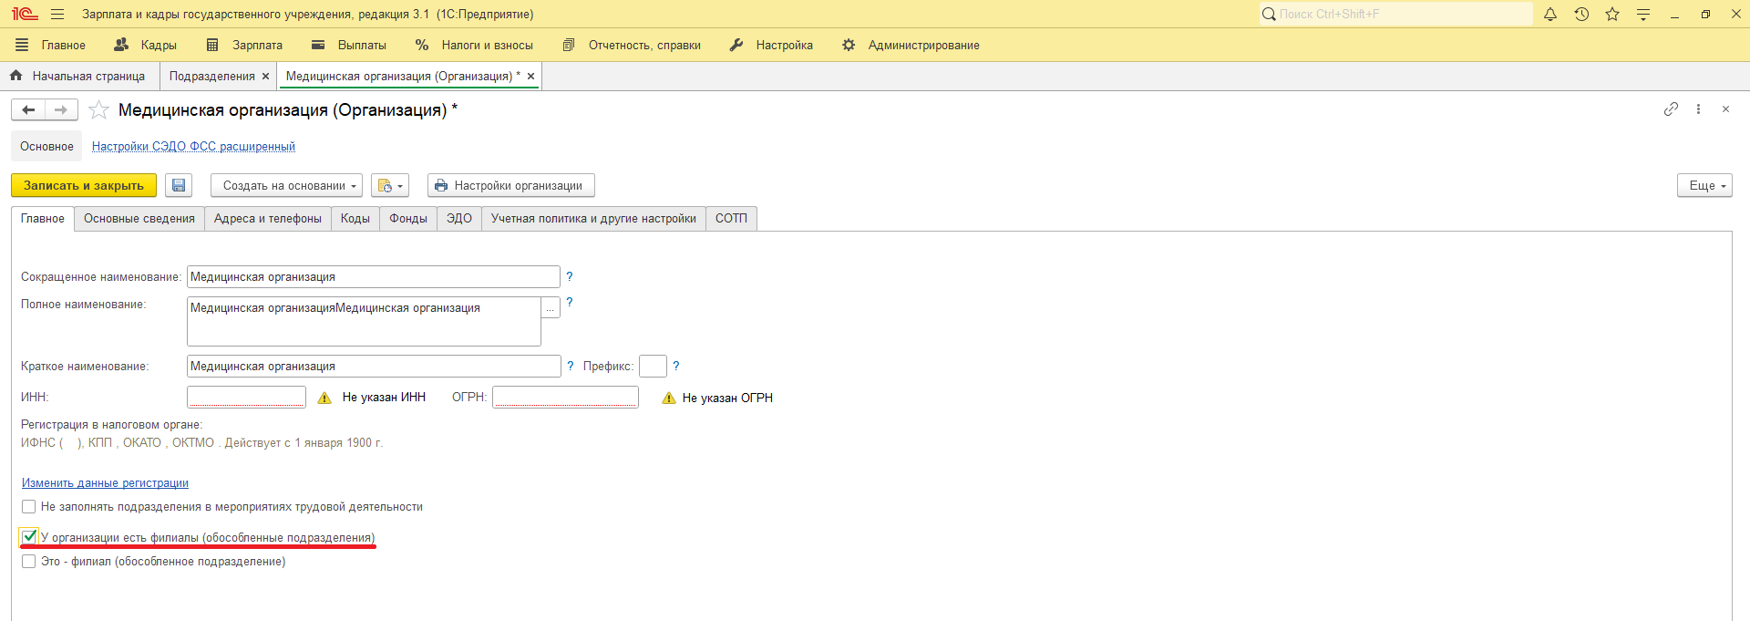Open the Настройка section
1750x621 pixels.
(x=771, y=45)
